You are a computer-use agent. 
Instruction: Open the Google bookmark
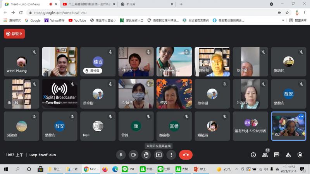coord(33,20)
